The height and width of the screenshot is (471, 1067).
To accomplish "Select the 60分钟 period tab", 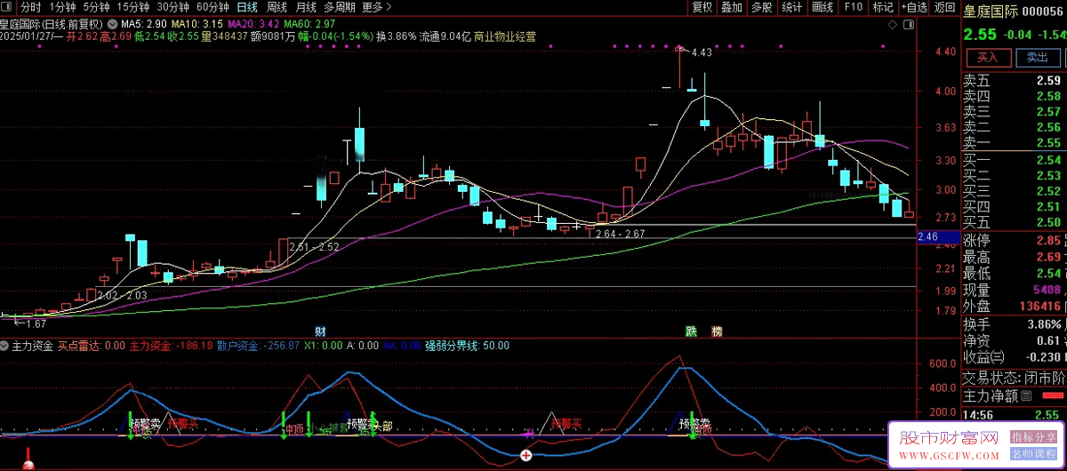I will pos(213,7).
